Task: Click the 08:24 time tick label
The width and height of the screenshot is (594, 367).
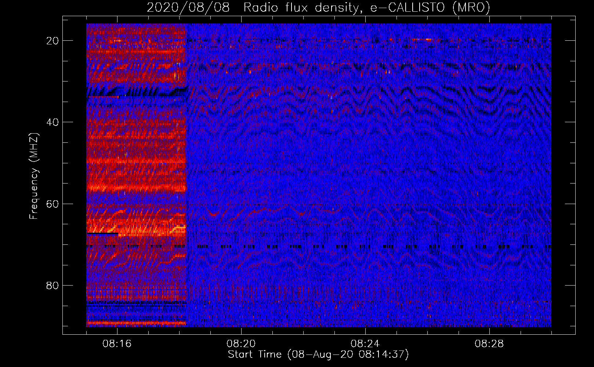Action: click(365, 344)
